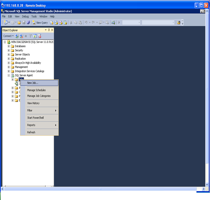Image resolution: width=210 pixels, height=200 pixels.
Task: Open the toolbar options overflow arrow
Action: tap(182, 22)
